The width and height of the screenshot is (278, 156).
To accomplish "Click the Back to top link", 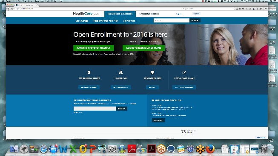I will [261, 137].
